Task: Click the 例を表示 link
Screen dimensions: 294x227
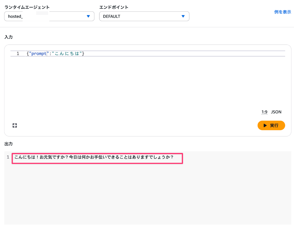Action: click(x=282, y=12)
